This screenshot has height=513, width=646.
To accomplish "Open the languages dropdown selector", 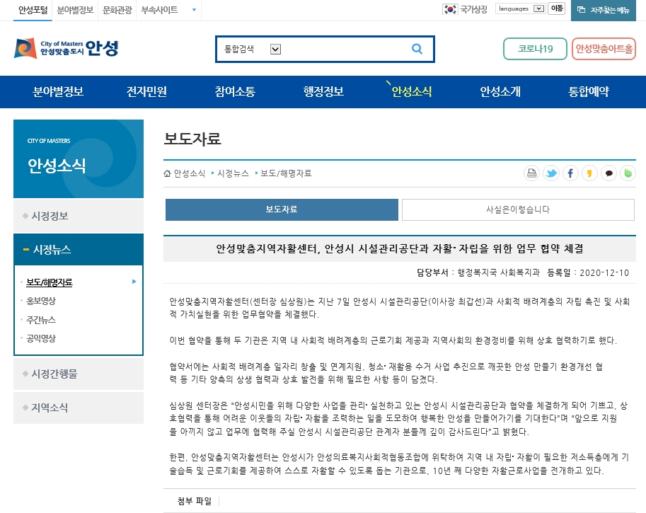I will pyautogui.click(x=521, y=8).
